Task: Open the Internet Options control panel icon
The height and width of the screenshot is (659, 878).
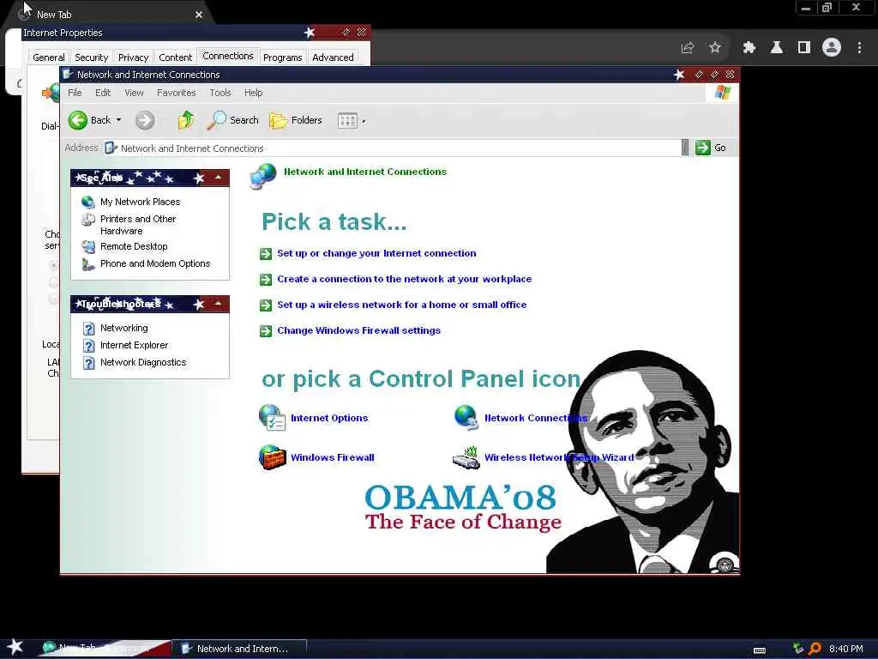Action: click(272, 418)
